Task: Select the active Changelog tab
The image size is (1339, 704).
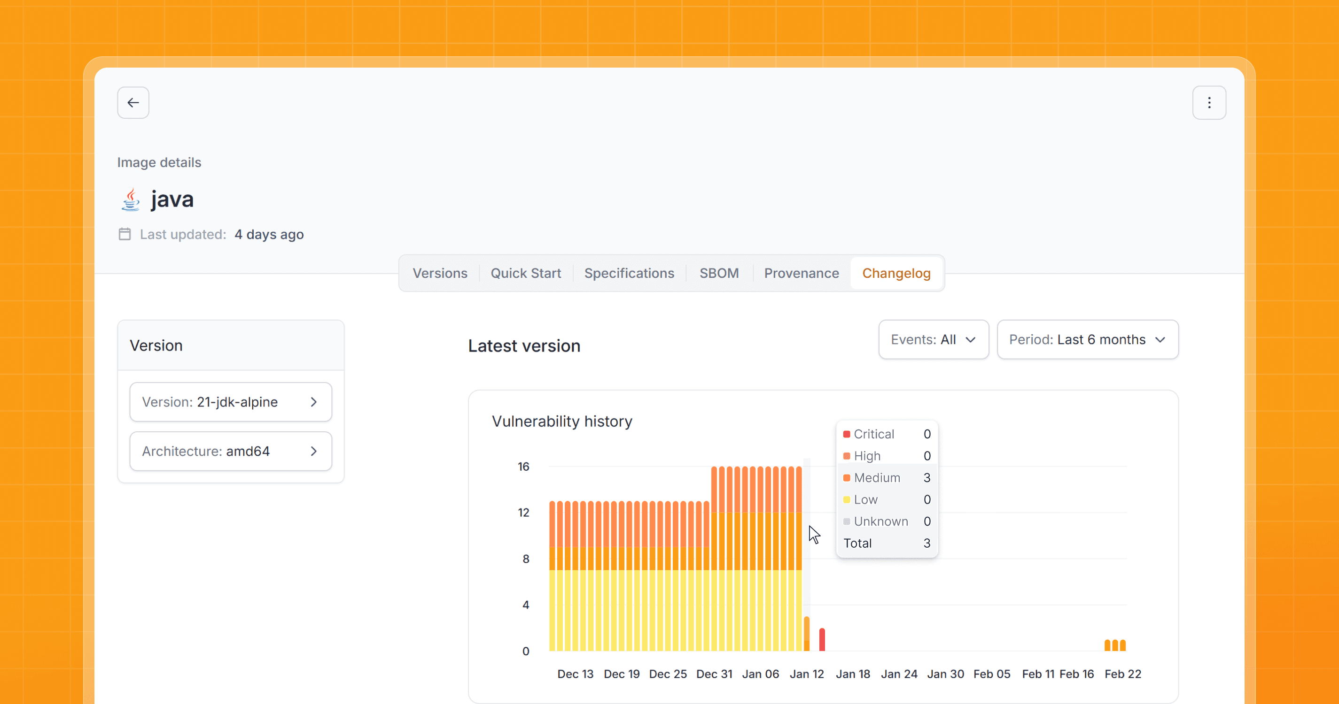Action: [x=896, y=273]
